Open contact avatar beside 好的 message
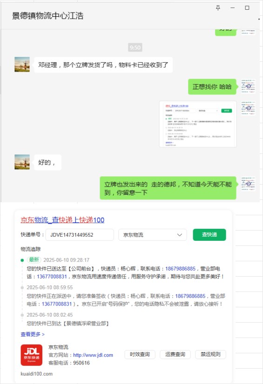263x384 pixels. [22, 162]
